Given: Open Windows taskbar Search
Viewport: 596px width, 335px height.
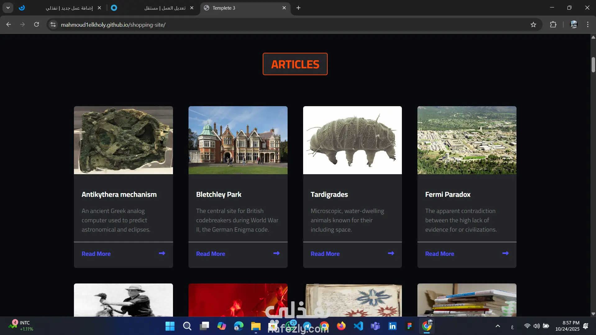Looking at the screenshot, I should tap(187, 326).
